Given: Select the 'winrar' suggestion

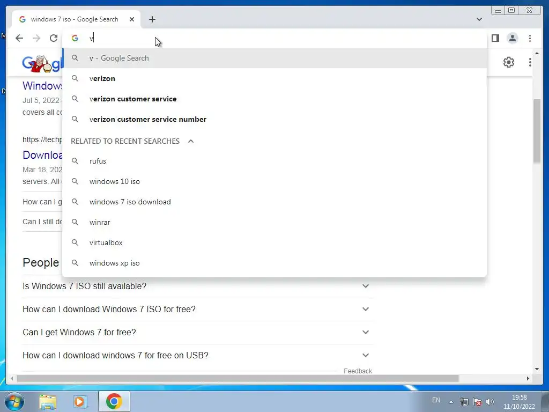Looking at the screenshot, I should pos(274,222).
